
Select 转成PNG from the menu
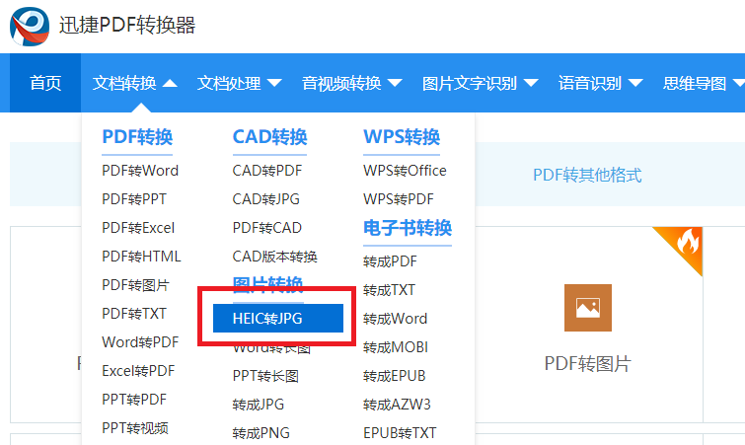(x=261, y=433)
